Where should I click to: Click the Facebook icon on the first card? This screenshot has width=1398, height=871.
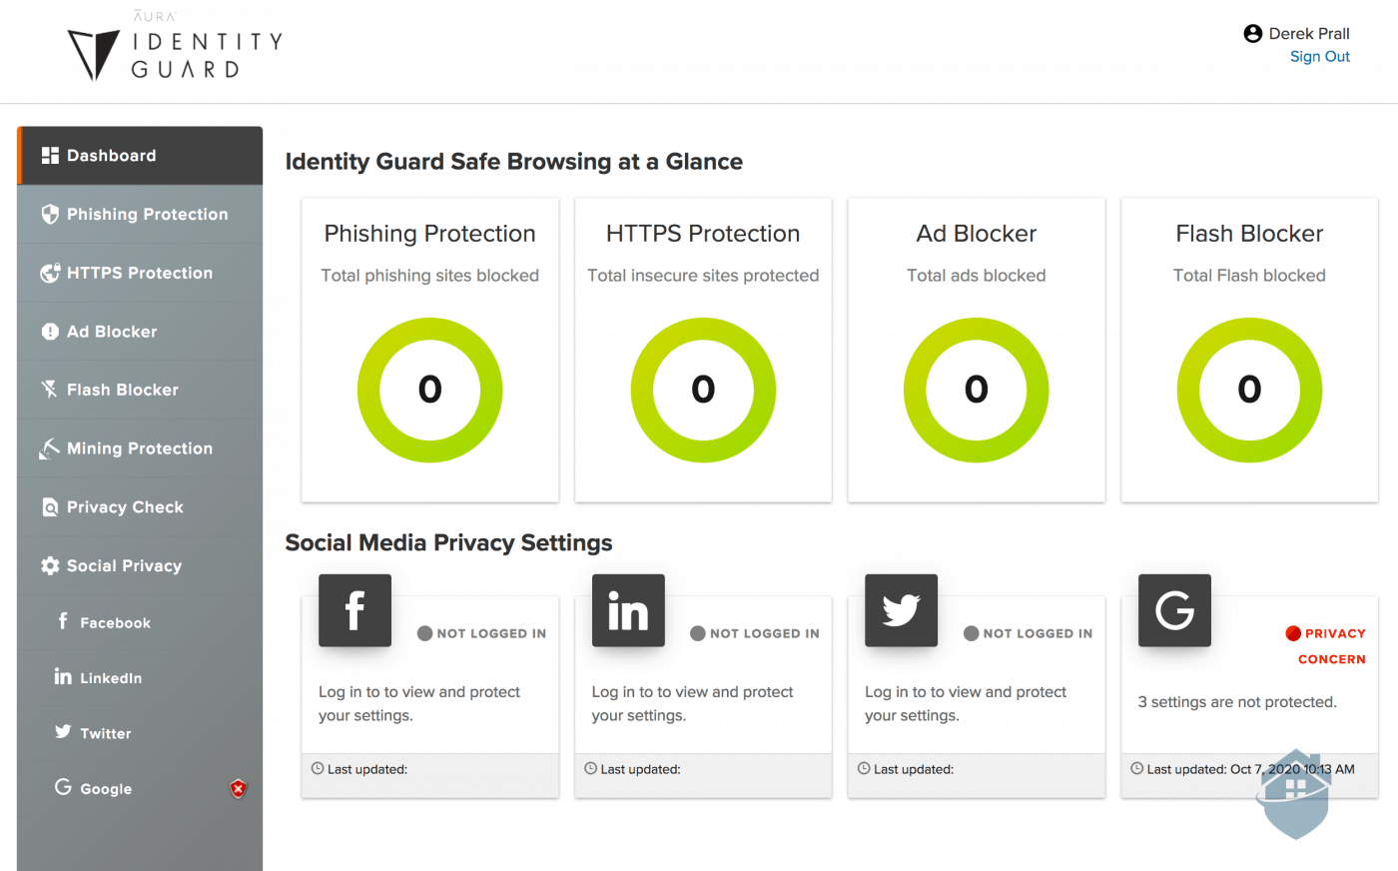coord(354,609)
